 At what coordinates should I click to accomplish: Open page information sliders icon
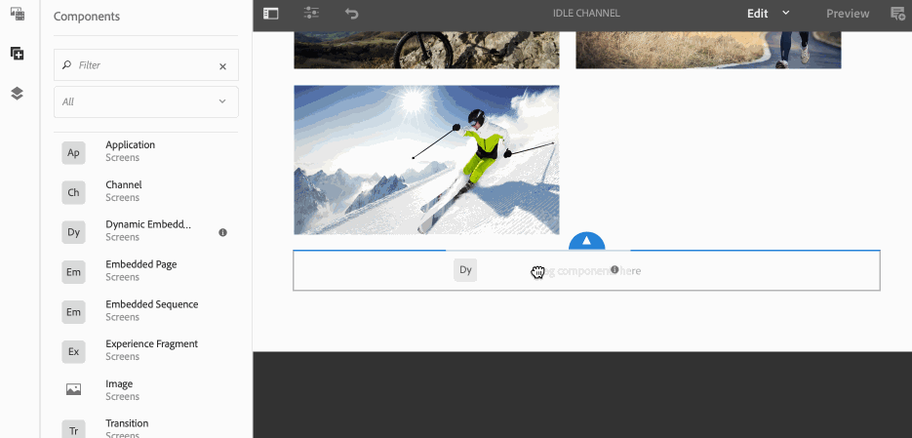tap(312, 13)
